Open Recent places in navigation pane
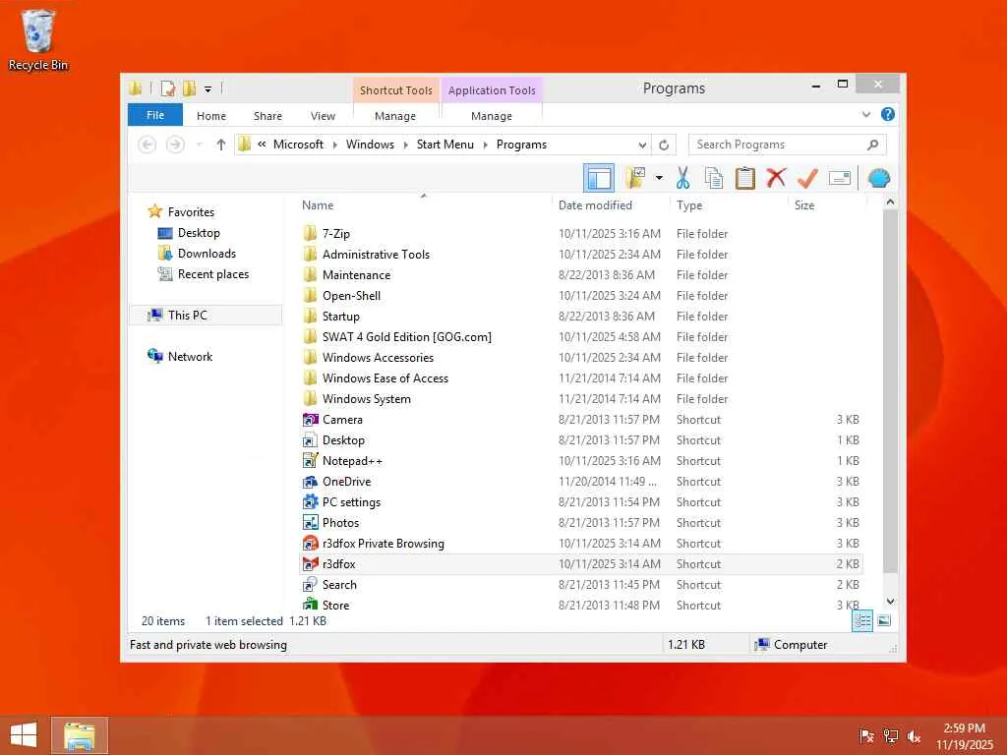 pyautogui.click(x=213, y=274)
